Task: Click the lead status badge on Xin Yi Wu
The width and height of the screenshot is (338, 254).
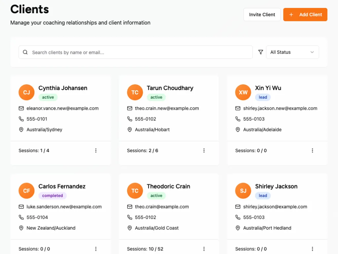Action: (263, 97)
